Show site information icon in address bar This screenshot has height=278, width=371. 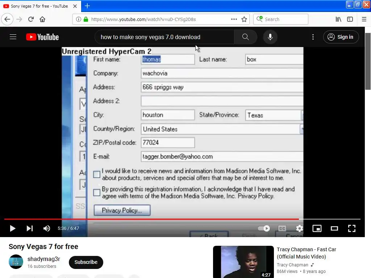(79, 20)
